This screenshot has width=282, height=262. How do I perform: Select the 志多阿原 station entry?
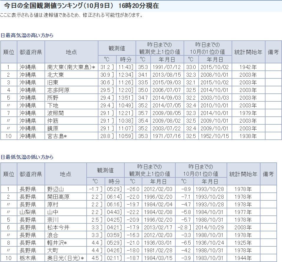pyautogui.click(x=58, y=90)
